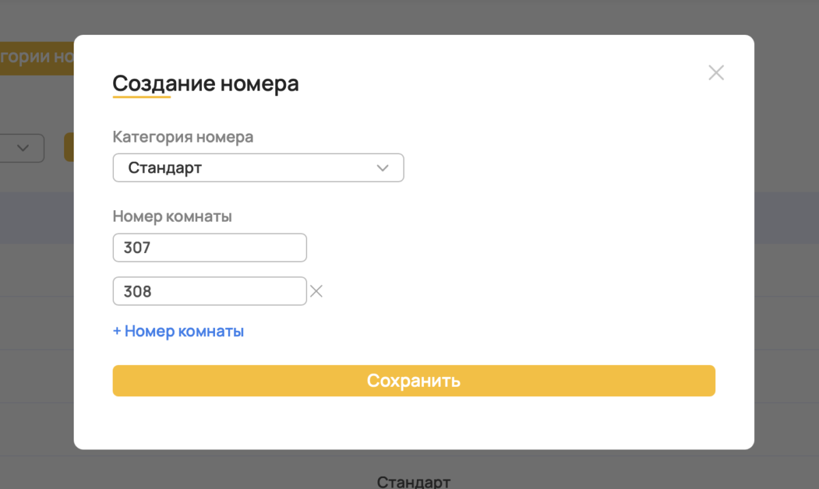Screen dimensions: 819x489
Task: Add another room via + Номер комнаты
Action: (x=178, y=331)
